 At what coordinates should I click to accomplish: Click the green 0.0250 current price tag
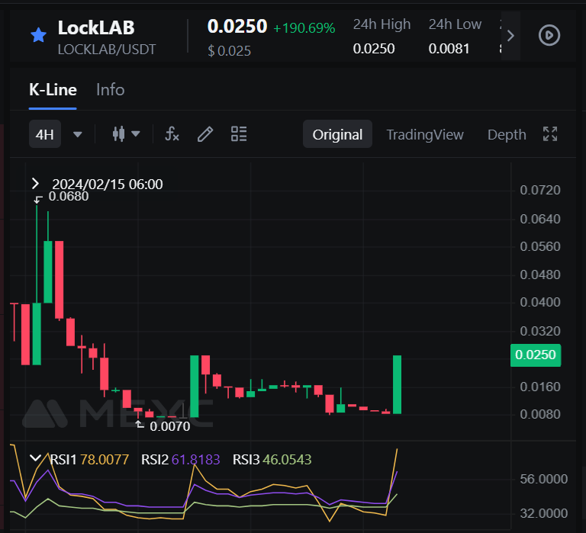(536, 355)
